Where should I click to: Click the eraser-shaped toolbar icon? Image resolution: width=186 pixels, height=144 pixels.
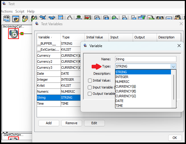(70, 17)
